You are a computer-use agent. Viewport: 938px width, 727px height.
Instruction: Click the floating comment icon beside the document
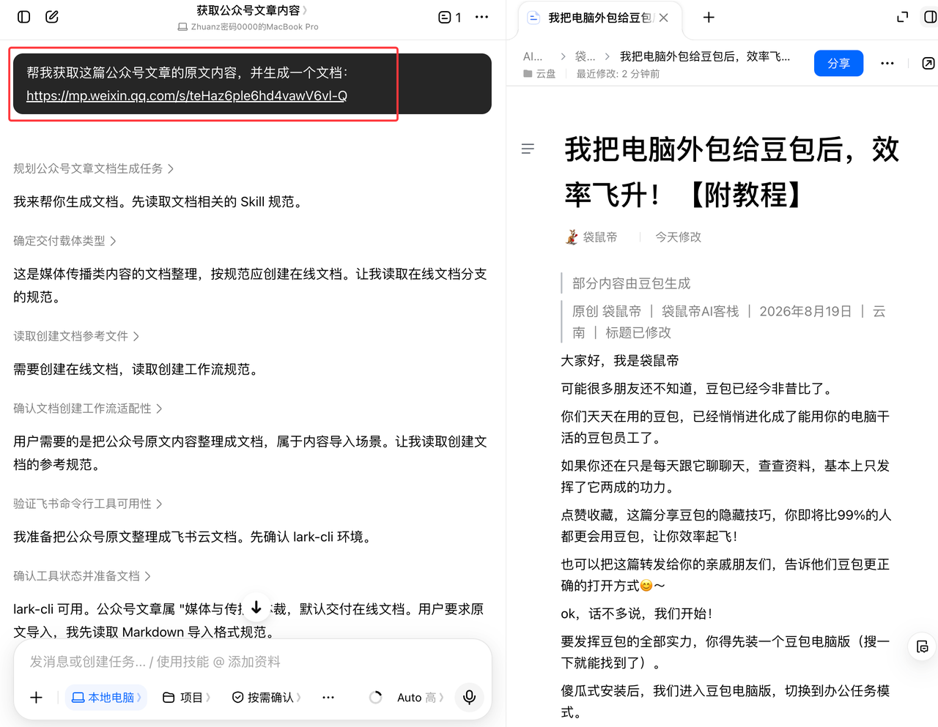(922, 646)
